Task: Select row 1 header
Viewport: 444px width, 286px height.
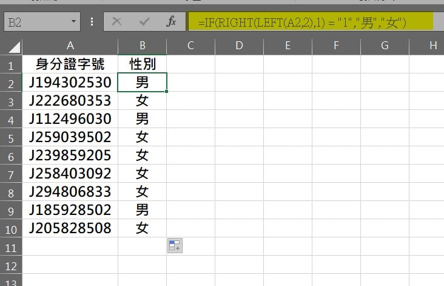Action: 11,64
